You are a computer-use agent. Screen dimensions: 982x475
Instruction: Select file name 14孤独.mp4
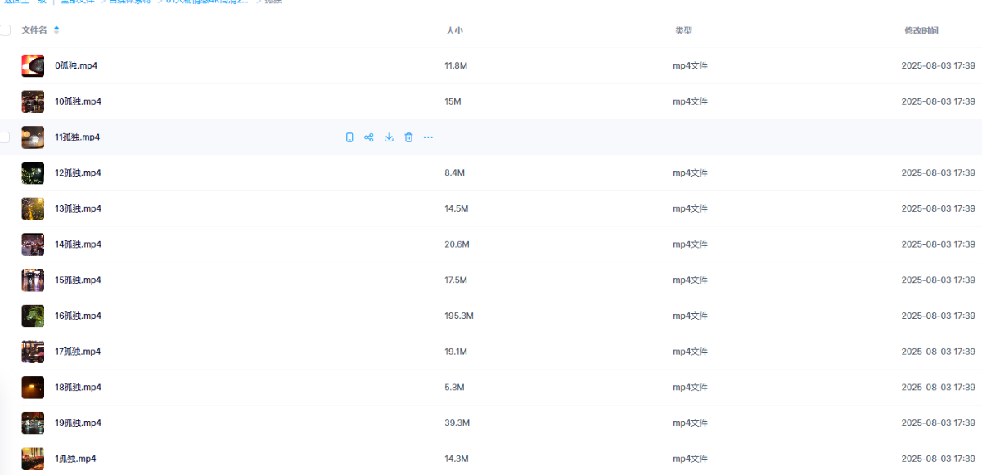click(x=78, y=244)
